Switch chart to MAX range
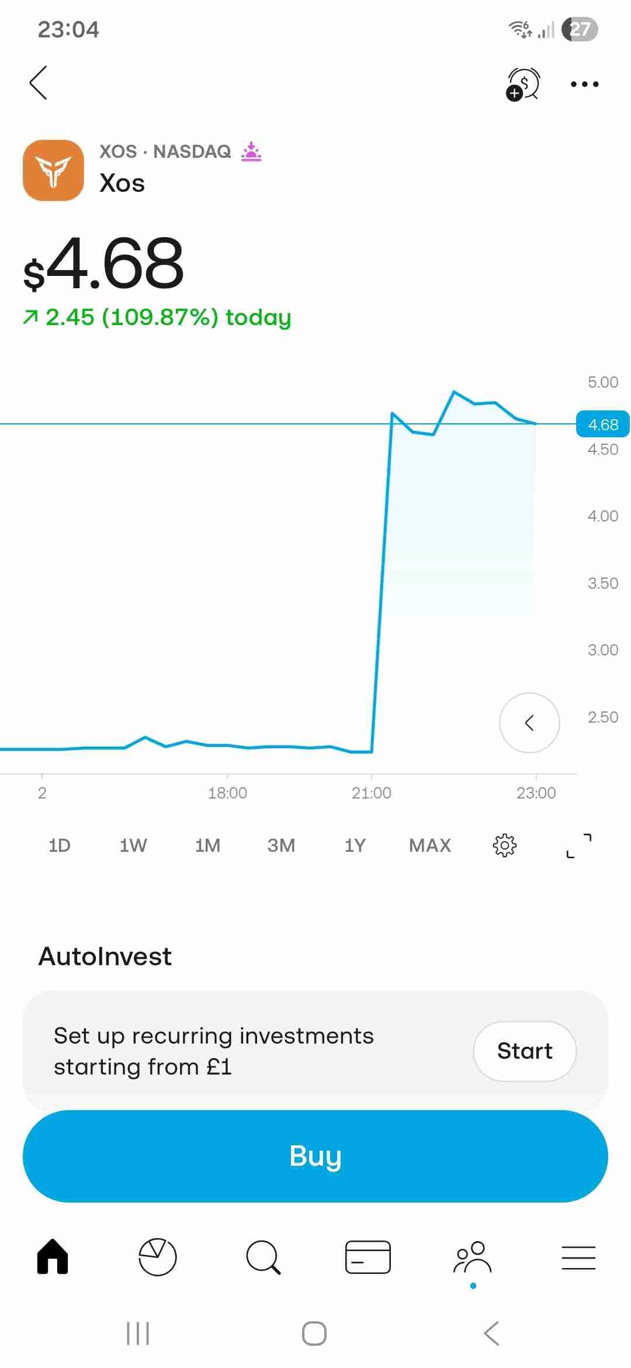 tap(430, 845)
